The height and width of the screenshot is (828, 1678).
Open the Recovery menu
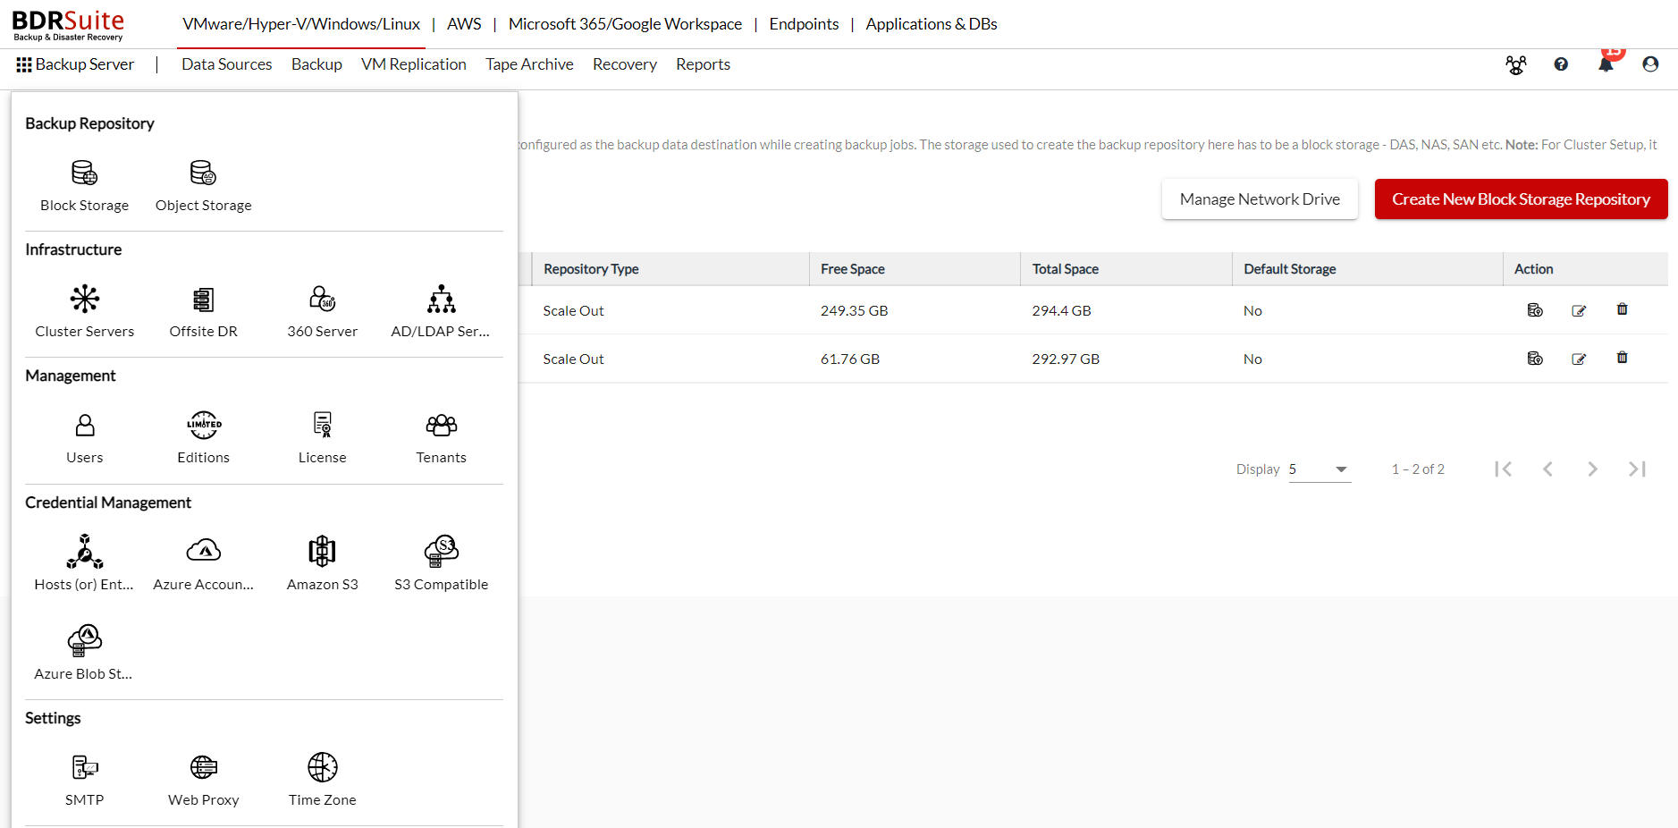[625, 64]
